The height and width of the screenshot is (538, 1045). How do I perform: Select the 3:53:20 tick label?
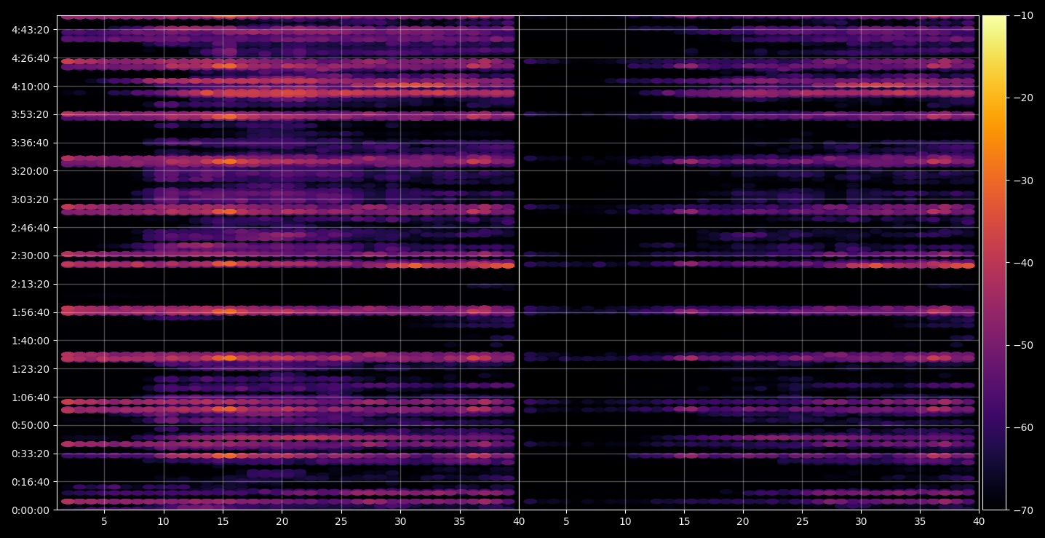31,114
